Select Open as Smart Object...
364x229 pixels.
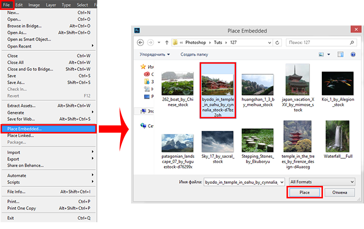click(x=48, y=39)
